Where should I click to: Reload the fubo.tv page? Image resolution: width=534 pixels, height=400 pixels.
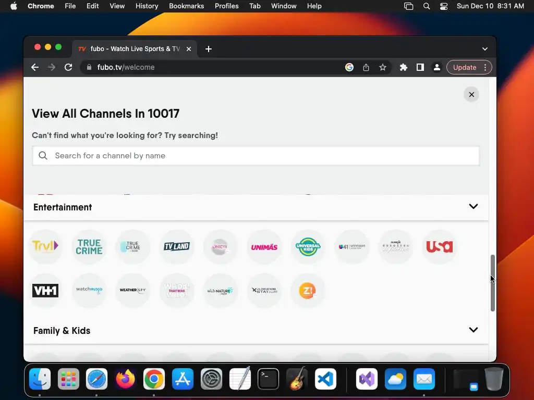68,67
